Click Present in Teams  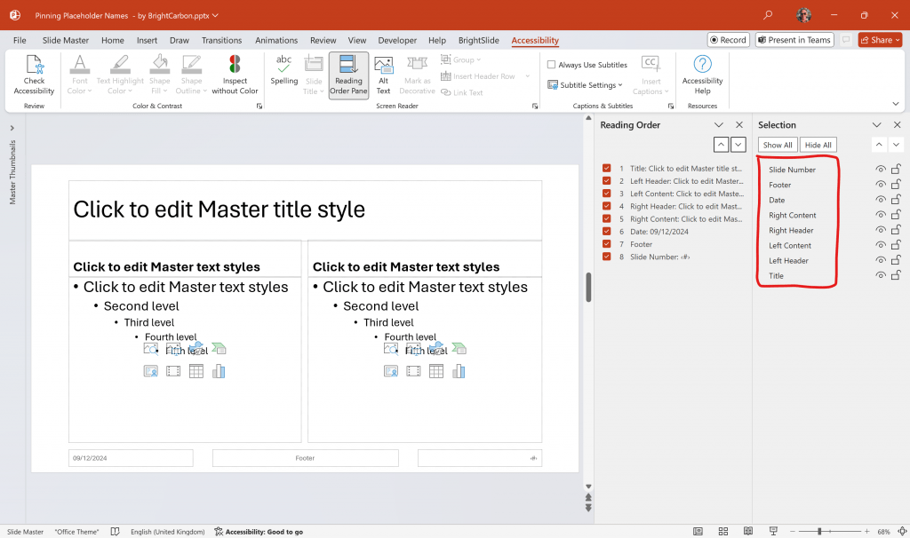pos(794,39)
